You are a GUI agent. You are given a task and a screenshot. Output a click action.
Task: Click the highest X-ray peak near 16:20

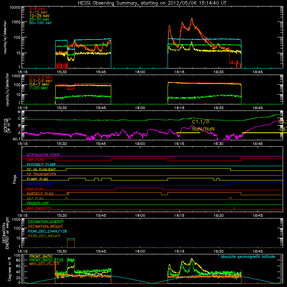(x=192, y=19)
